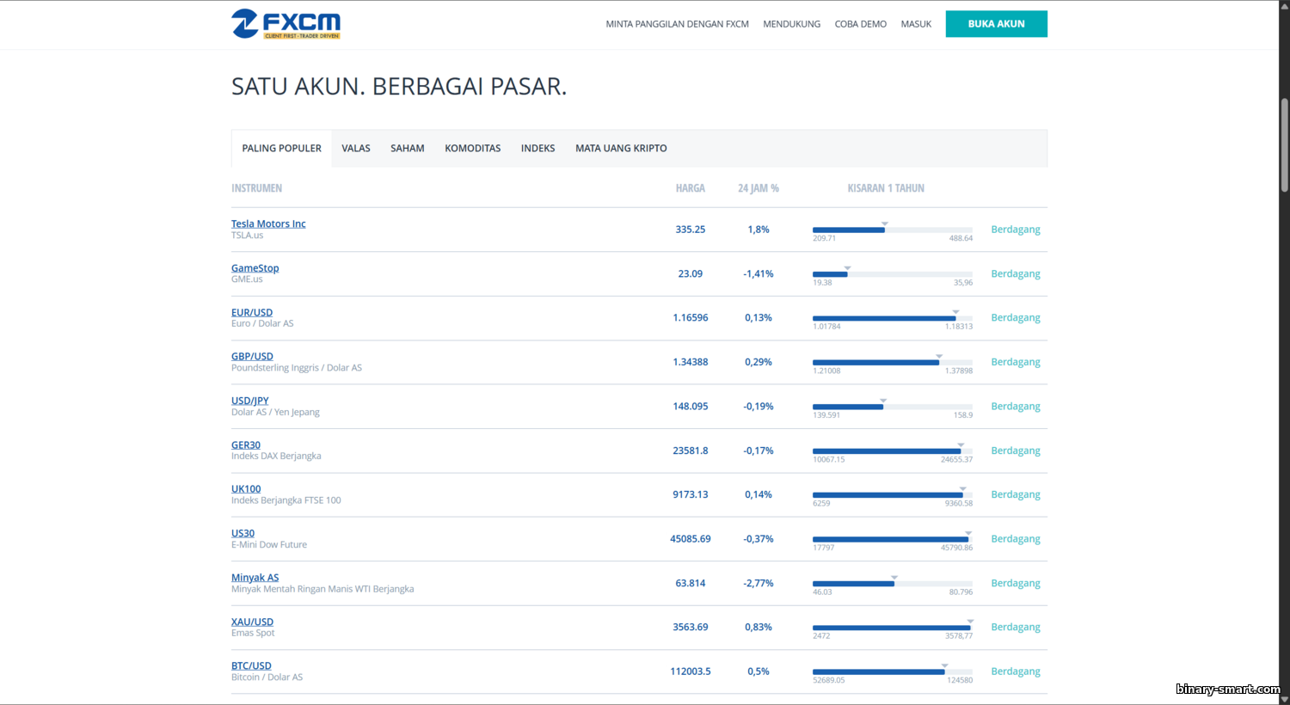
Task: Click the Minyak AS range bar
Action: pos(892,584)
